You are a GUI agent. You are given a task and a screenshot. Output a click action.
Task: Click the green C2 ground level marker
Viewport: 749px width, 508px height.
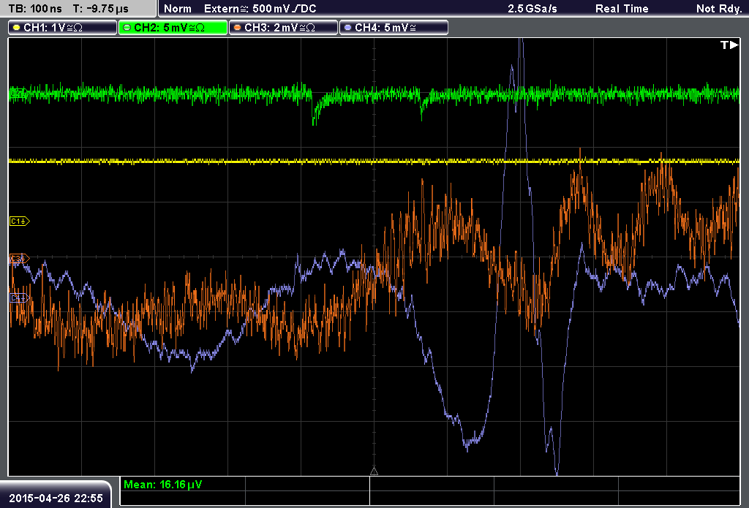click(18, 93)
